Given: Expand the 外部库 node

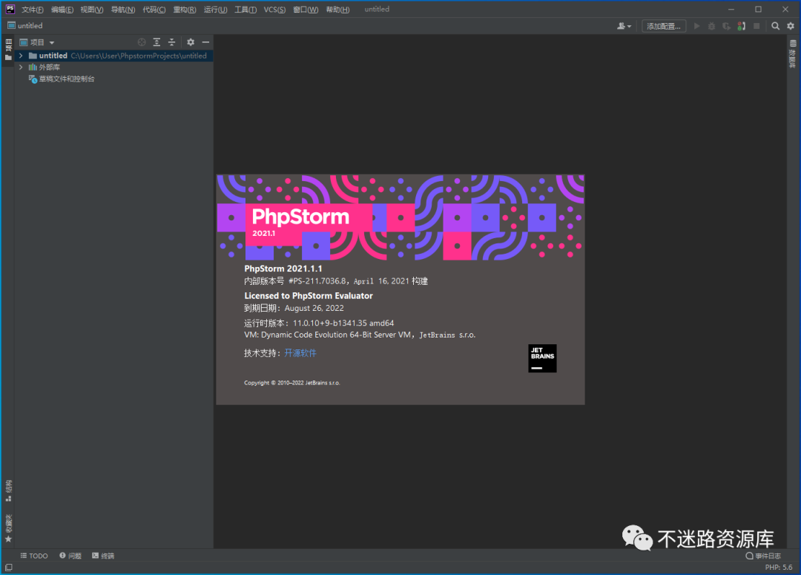Looking at the screenshot, I should [x=21, y=67].
